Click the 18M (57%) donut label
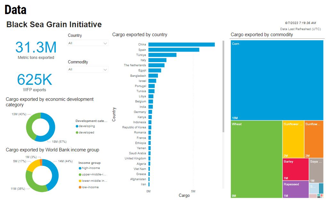This screenshot has height=201, width=326. (59, 142)
